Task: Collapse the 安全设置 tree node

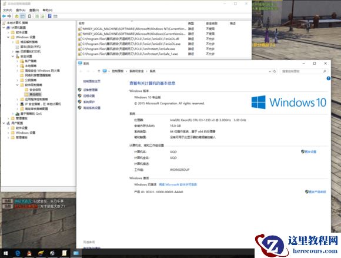Action: tap(13, 56)
